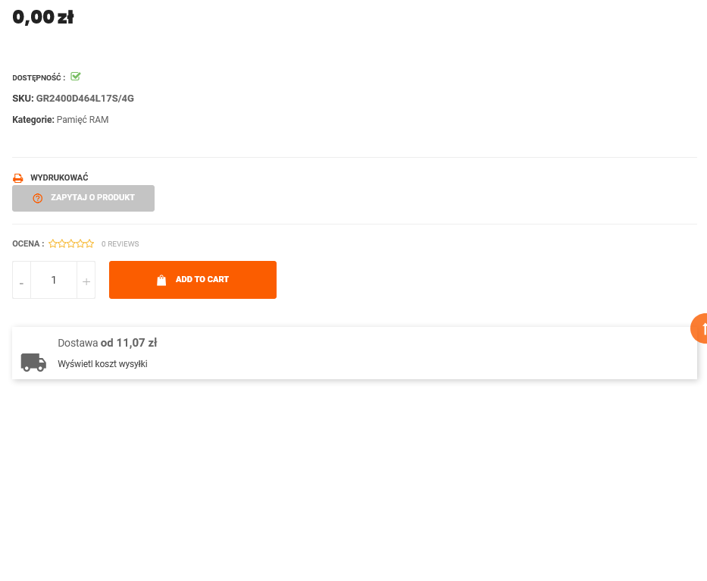The image size is (707, 581).
Task: Click the quantity input field
Action: click(54, 280)
